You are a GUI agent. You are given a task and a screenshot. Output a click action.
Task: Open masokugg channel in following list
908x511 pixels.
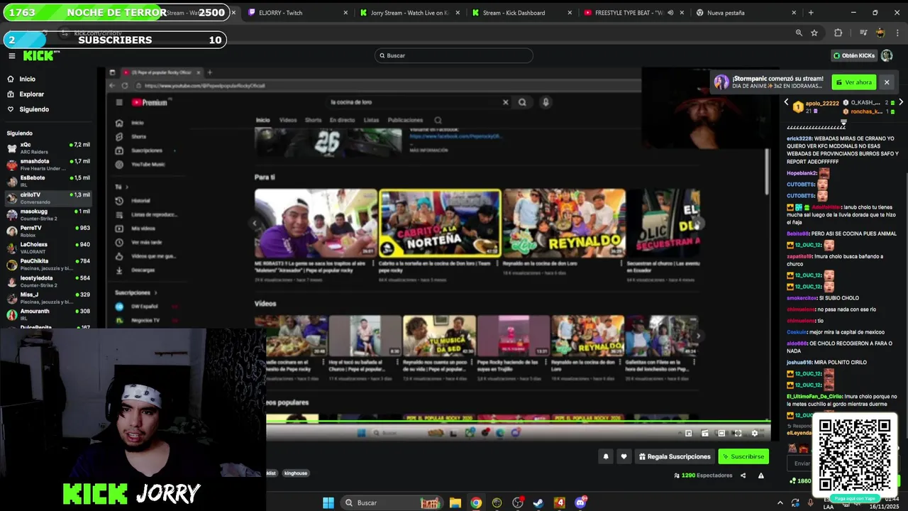(x=48, y=214)
